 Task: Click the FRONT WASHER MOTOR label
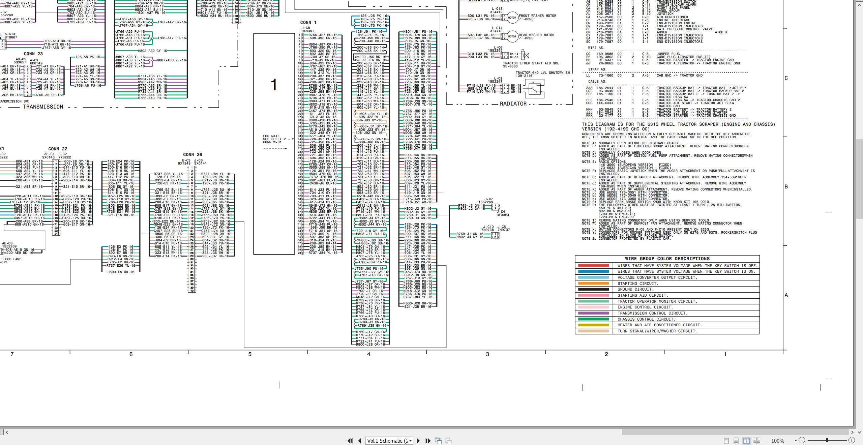coord(537,16)
